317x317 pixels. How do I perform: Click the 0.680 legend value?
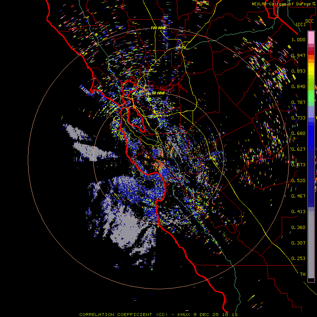pyautogui.click(x=298, y=133)
